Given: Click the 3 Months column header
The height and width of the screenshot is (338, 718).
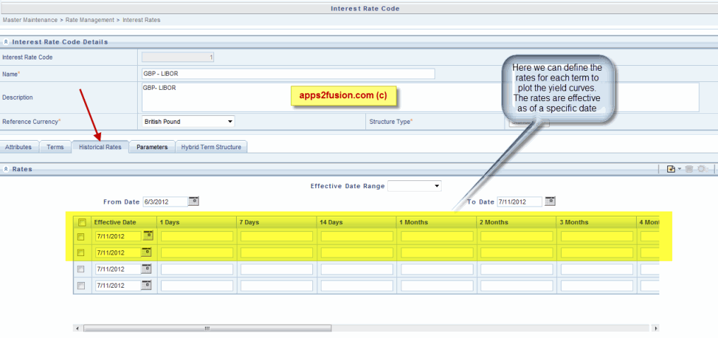Looking at the screenshot, I should [596, 222].
